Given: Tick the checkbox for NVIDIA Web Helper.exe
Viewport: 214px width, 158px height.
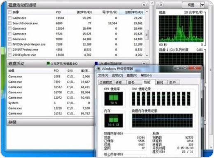Looking at the screenshot, I should click(x=9, y=44).
